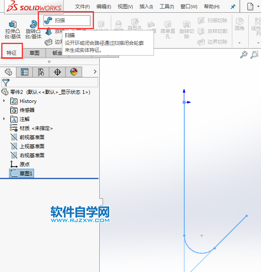Click the SolidWorks logo
Screen dimensions: 261x272
tap(34, 6)
